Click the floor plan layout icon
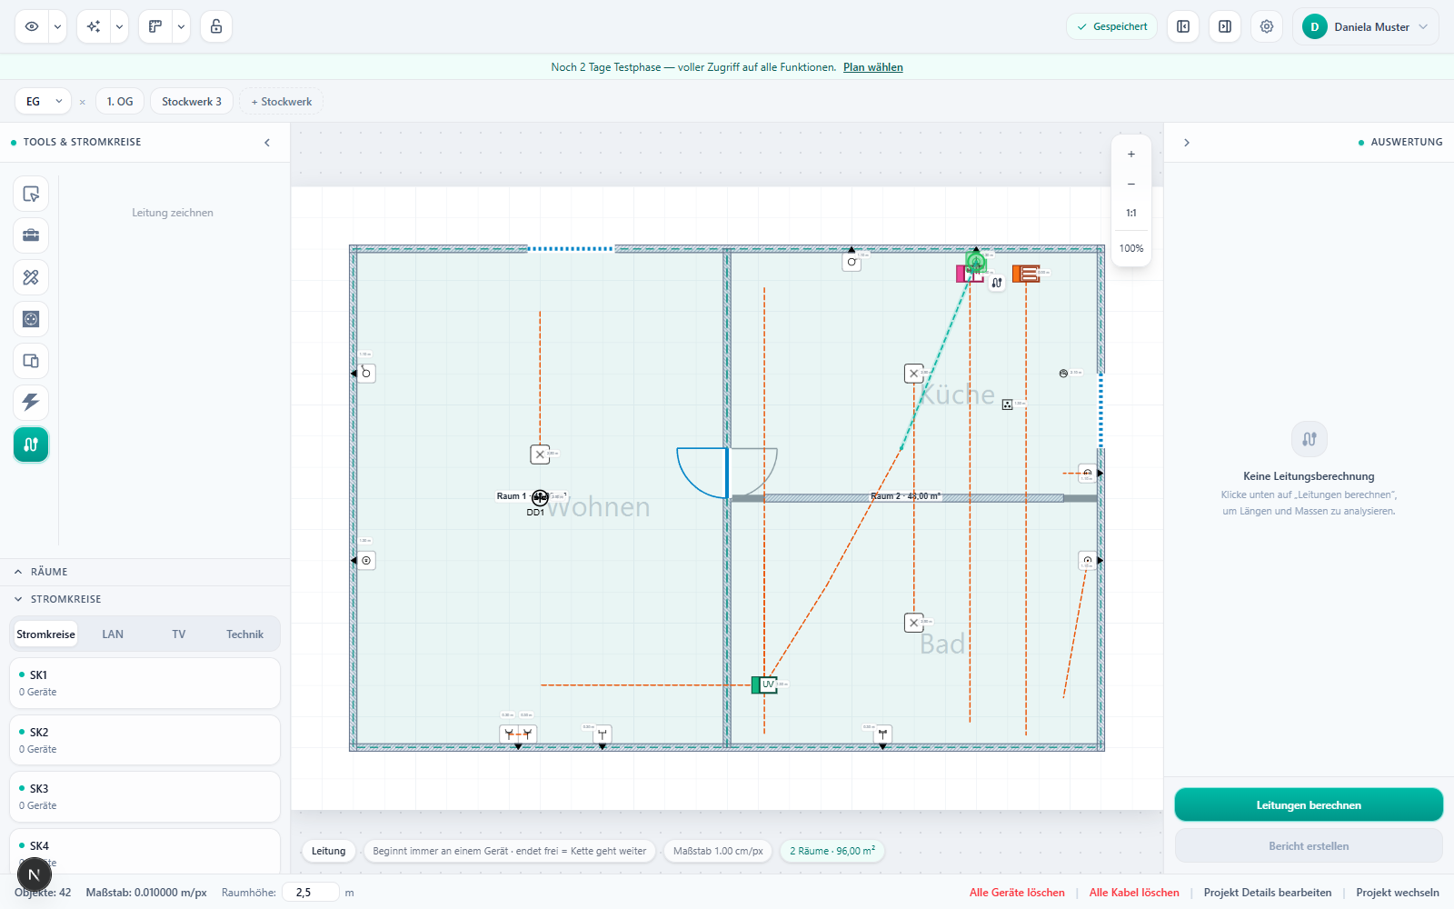The image size is (1454, 909). (x=155, y=26)
